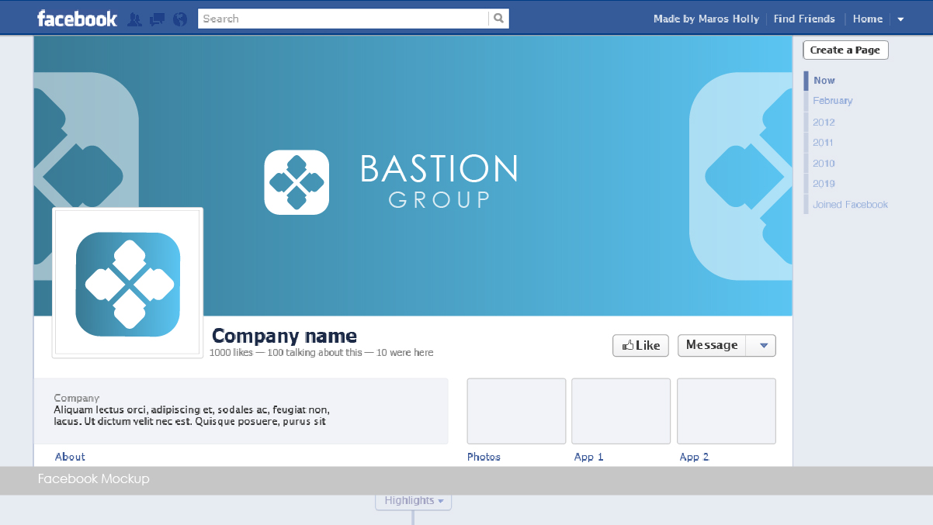Open the App 1 thumbnail box
Image resolution: width=933 pixels, height=525 pixels.
[x=621, y=411]
